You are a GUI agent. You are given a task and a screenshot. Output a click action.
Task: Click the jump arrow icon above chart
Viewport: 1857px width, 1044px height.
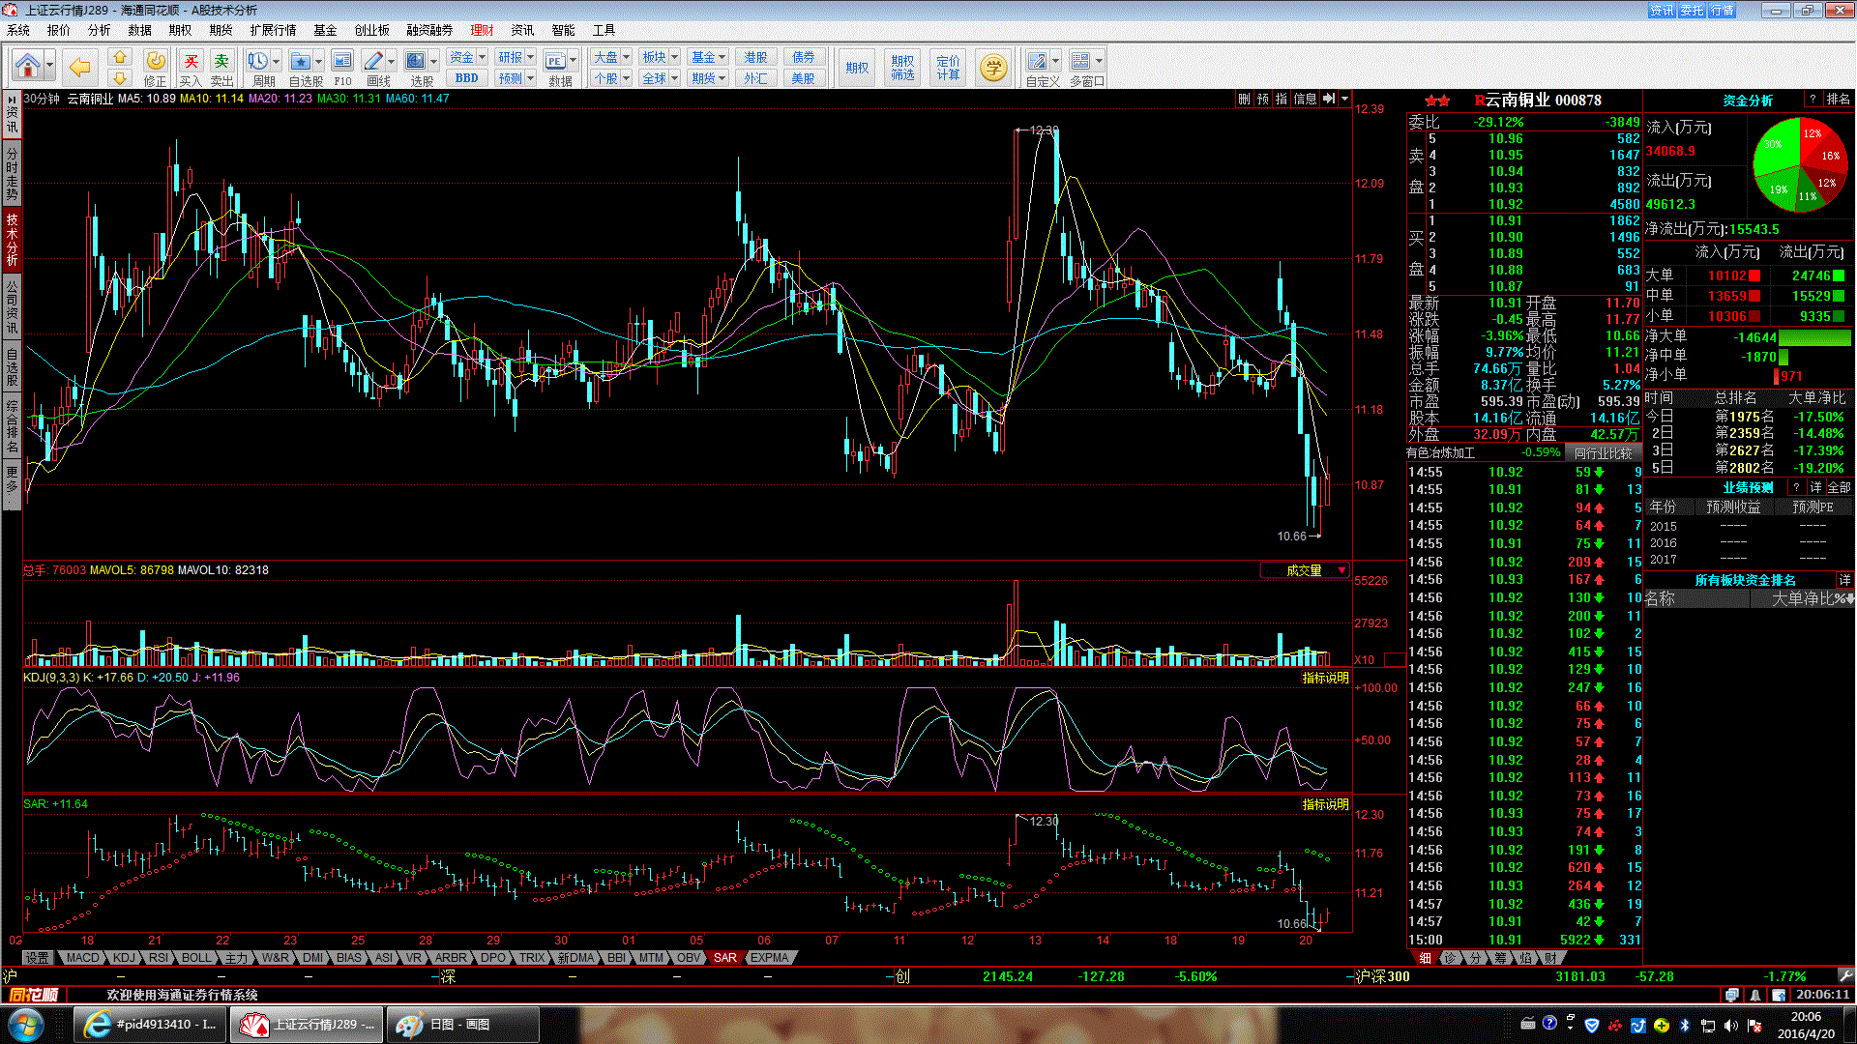coord(1329,99)
